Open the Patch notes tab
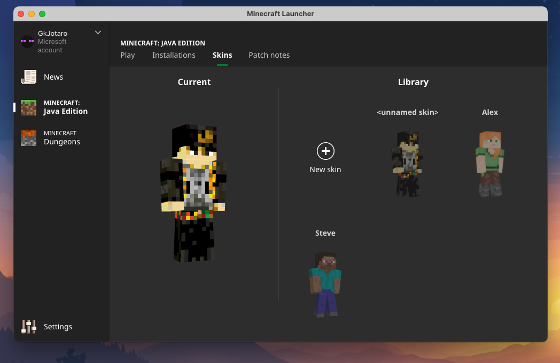This screenshot has width=560, height=363. [x=269, y=55]
